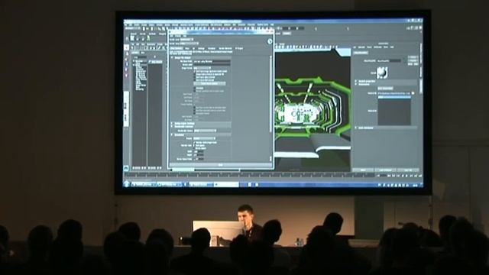The image size is (489, 275).
Task: Expand the bottom Extra Attributes section
Action: click(356, 128)
